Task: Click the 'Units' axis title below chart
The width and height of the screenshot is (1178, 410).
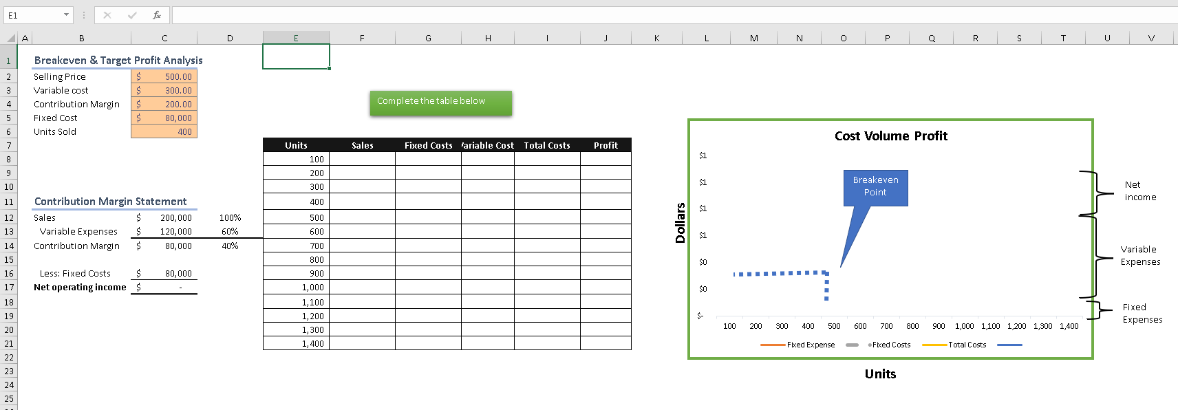Action: click(x=881, y=374)
